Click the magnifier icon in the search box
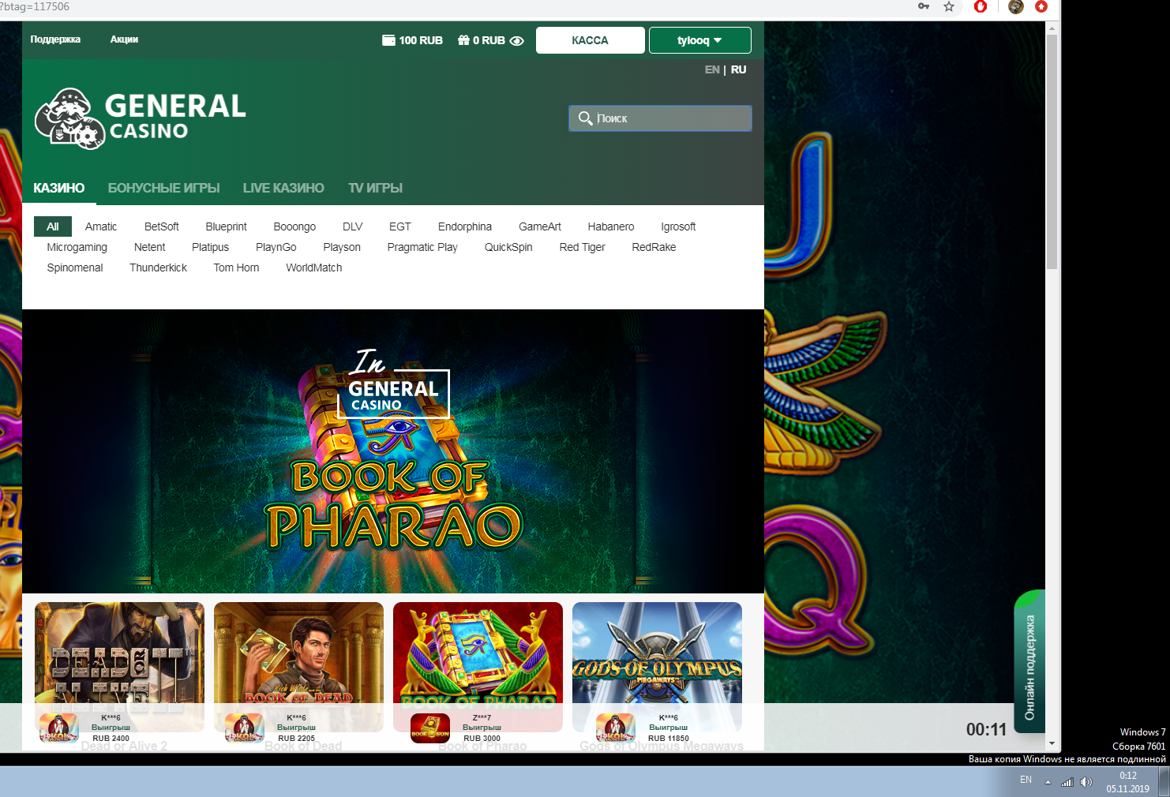The height and width of the screenshot is (797, 1170). point(585,118)
